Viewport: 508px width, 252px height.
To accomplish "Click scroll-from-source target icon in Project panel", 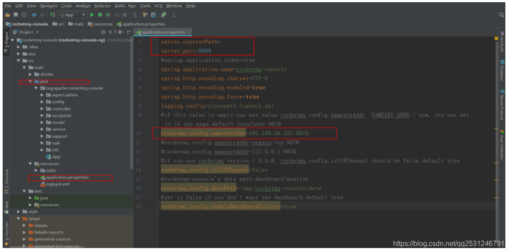I will 103,32.
